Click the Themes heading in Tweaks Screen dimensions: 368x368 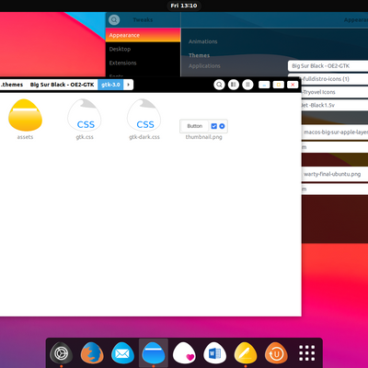(x=200, y=55)
